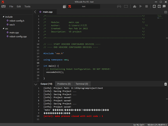The image size is (168, 126).
Task: Click the project slot selector icon
Action: (x=64, y=7)
